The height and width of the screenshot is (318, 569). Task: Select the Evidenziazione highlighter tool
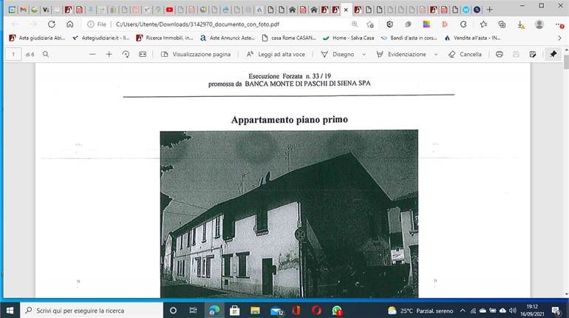[x=401, y=54]
